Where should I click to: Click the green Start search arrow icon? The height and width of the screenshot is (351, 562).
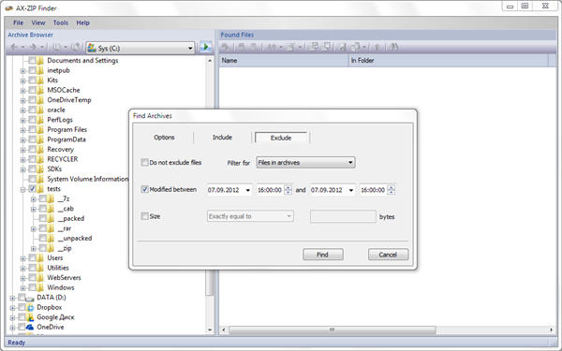[x=206, y=47]
